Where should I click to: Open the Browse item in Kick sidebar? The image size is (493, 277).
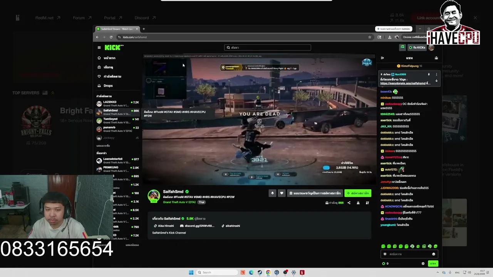click(x=106, y=67)
